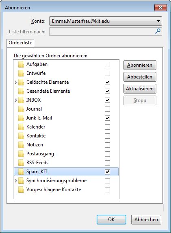Select the Vorgeschlagene Kontakte folder icon

(21, 190)
